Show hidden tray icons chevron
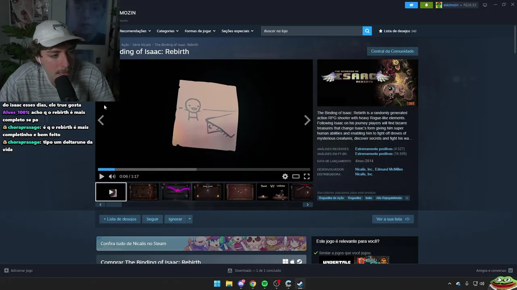The height and width of the screenshot is (290, 517). 450,284
